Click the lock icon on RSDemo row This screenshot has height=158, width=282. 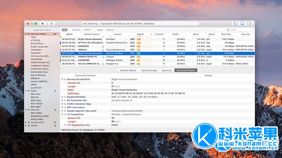(103, 50)
